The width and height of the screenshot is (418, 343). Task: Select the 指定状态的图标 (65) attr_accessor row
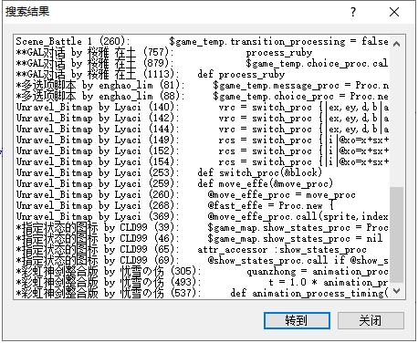[x=202, y=249]
